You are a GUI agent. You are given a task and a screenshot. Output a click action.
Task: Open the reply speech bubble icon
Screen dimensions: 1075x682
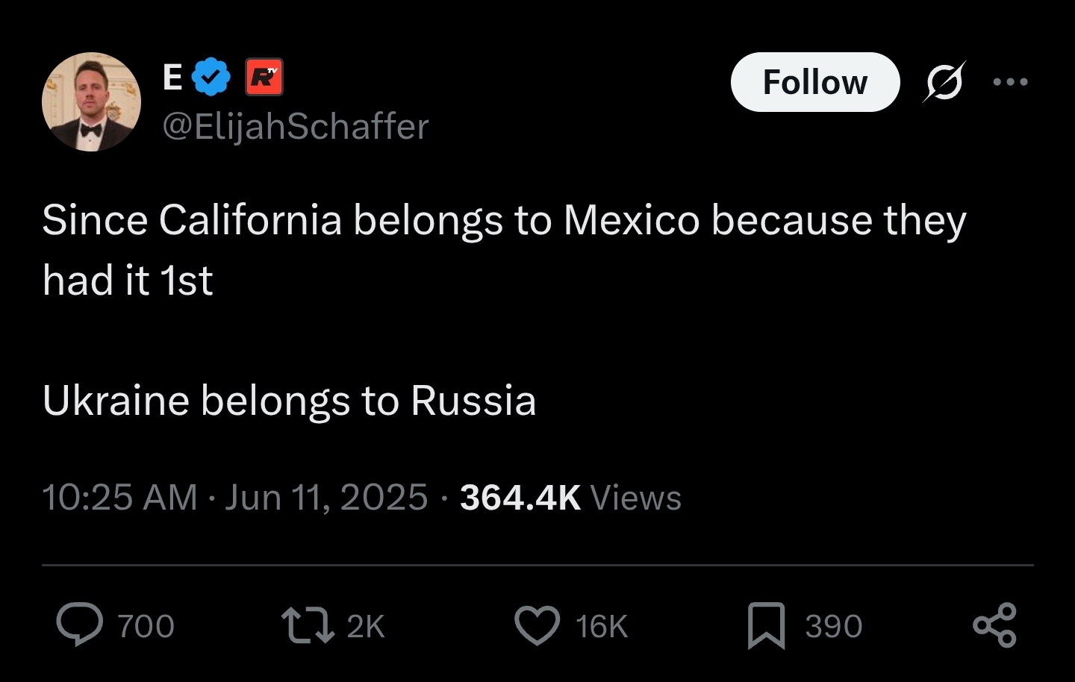pyautogui.click(x=80, y=625)
